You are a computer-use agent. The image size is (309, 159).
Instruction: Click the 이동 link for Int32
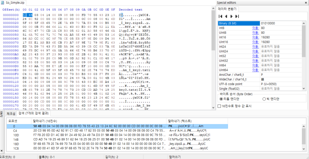[x=255, y=56]
